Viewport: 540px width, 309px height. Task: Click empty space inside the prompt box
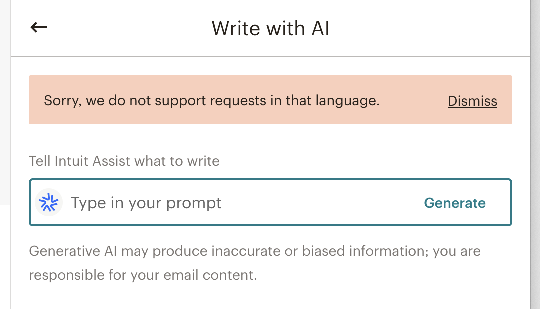(320, 202)
